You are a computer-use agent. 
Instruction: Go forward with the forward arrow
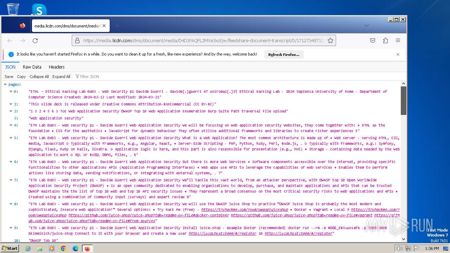pyautogui.click(x=22, y=41)
